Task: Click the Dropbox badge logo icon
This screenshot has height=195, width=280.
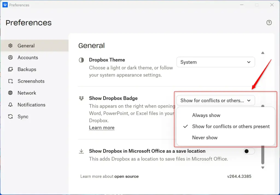Action: point(81,98)
